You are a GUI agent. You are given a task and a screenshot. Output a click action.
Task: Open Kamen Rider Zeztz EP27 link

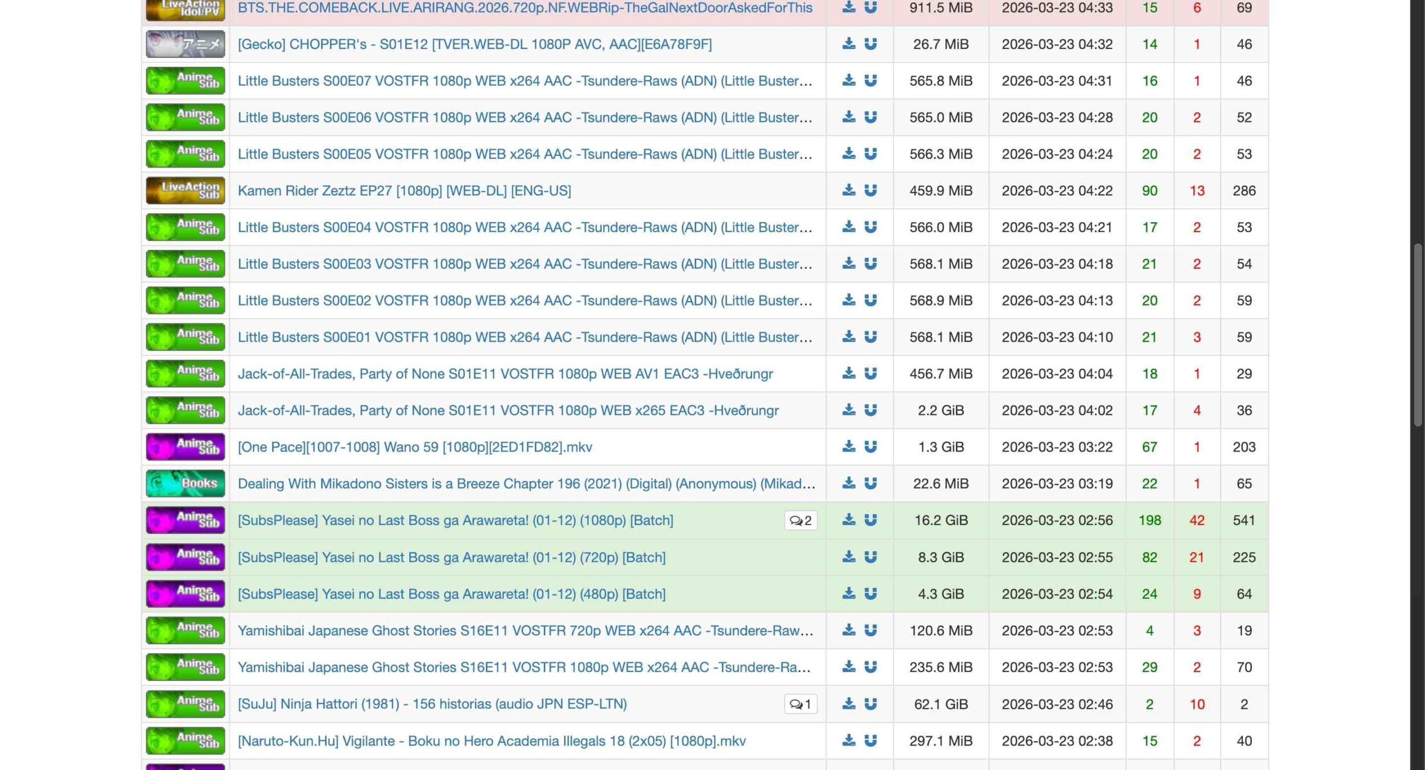(404, 190)
